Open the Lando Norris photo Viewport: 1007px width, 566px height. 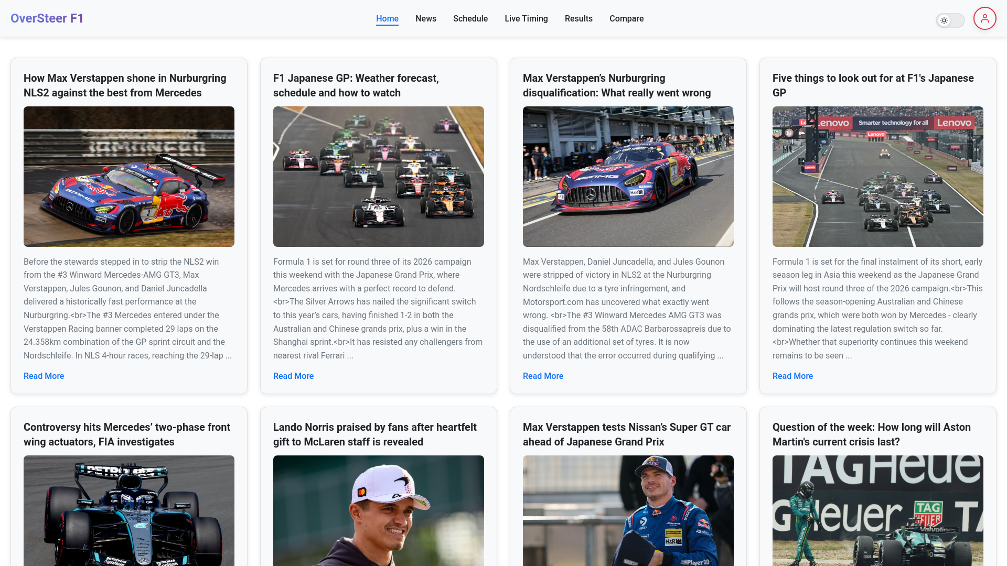click(379, 510)
